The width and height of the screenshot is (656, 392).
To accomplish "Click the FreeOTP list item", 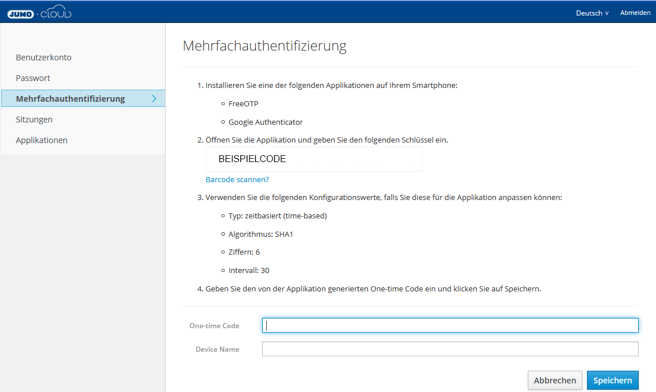I will (242, 103).
